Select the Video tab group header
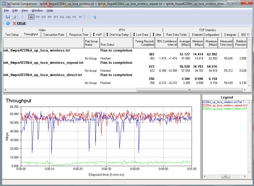Screen dimensions: 254x186 tap(42, 30)
